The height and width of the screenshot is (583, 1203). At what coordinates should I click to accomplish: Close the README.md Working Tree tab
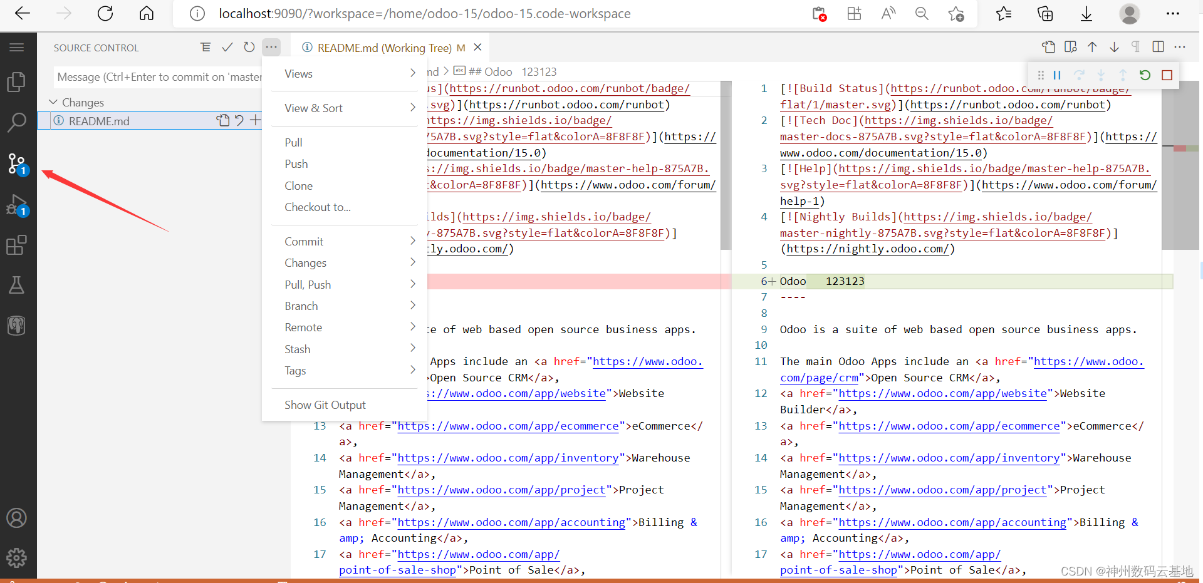pyautogui.click(x=477, y=47)
